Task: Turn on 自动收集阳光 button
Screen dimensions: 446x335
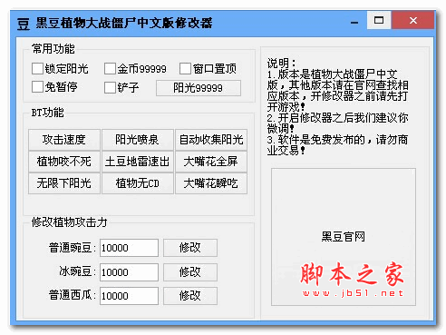Action: [x=211, y=140]
